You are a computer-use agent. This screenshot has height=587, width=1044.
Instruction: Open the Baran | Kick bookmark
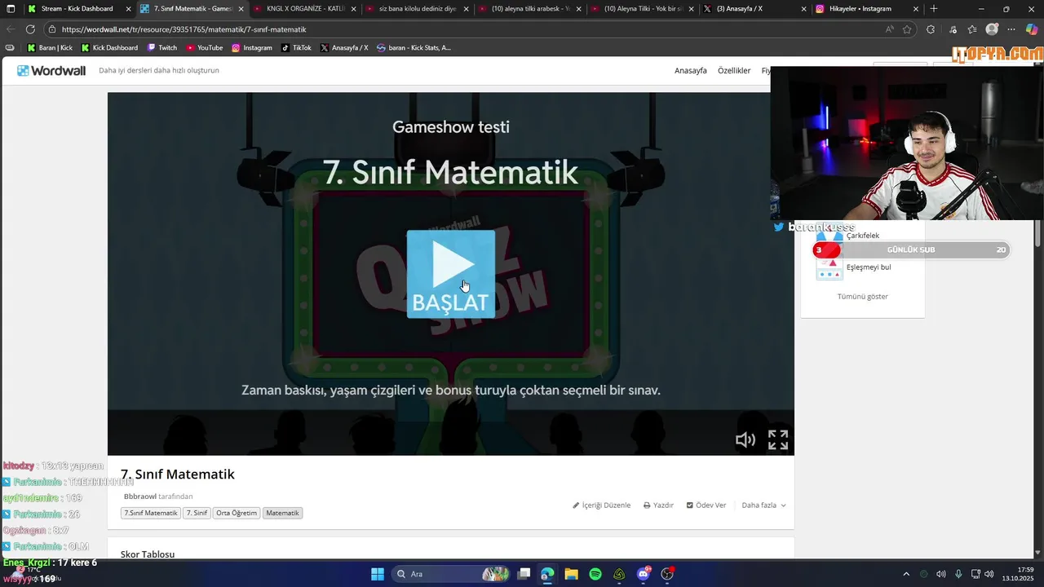click(50, 48)
